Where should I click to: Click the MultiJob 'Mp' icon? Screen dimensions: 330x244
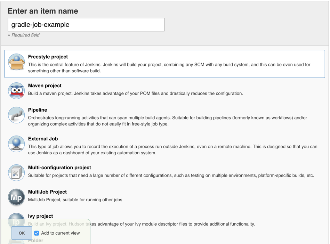click(16, 197)
